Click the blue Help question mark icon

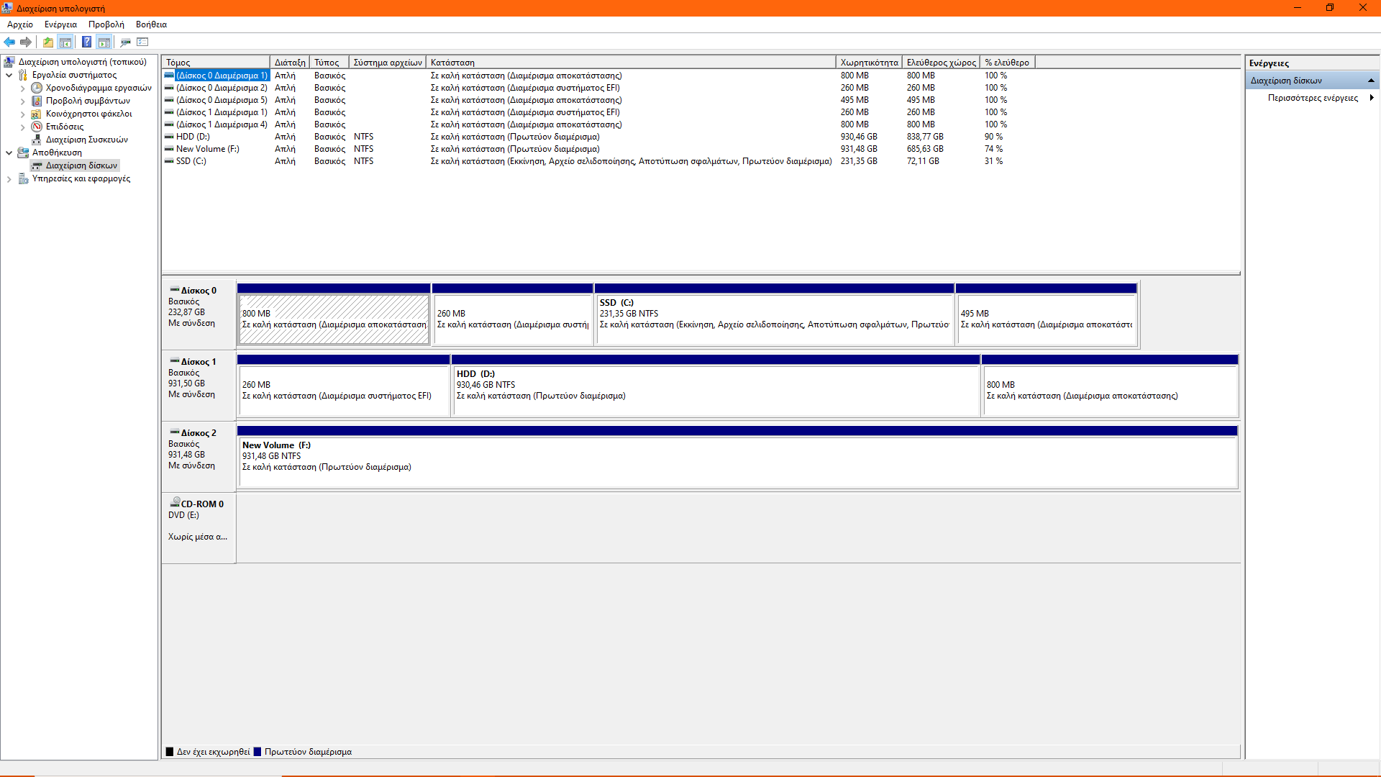86,42
